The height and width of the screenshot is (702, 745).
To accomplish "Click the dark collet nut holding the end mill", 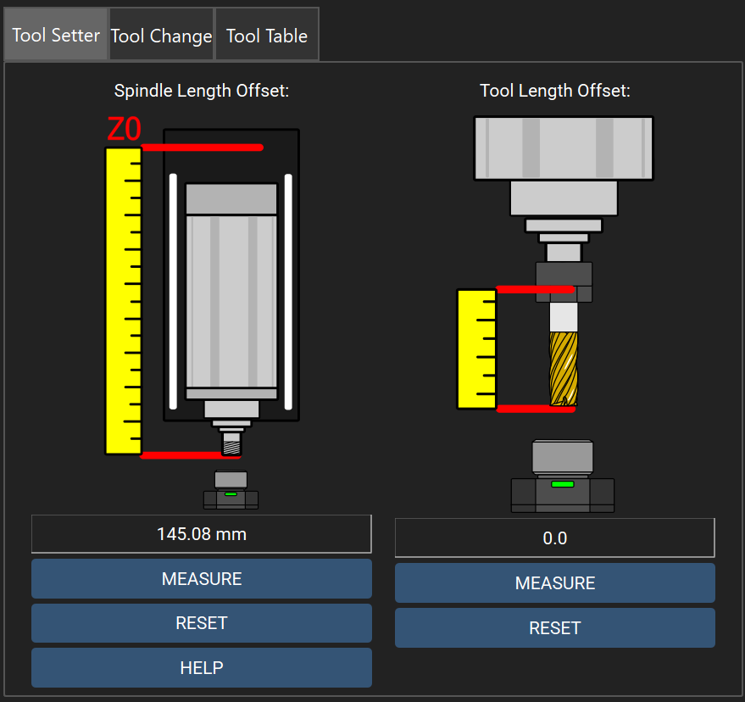I will [564, 282].
